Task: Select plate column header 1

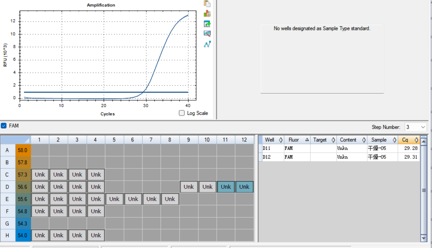Action: tap(40, 140)
